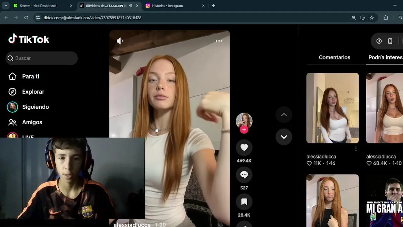403x227 pixels.
Task: Open the MI GRAN A... video thumbnail
Action: tap(384, 201)
